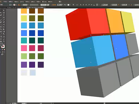Click the Recolor Artwork wheel icon

pos(73,5)
